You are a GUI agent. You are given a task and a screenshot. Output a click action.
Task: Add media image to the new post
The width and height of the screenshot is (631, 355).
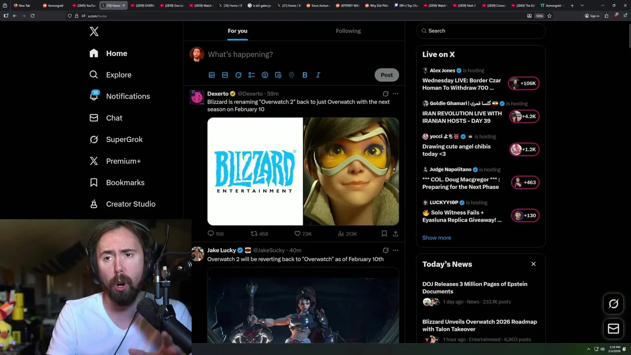(x=211, y=75)
